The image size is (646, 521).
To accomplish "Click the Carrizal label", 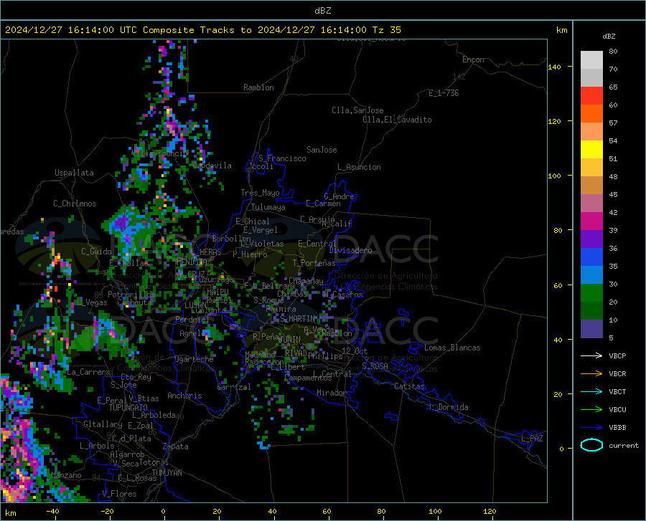I will pyautogui.click(x=234, y=387).
